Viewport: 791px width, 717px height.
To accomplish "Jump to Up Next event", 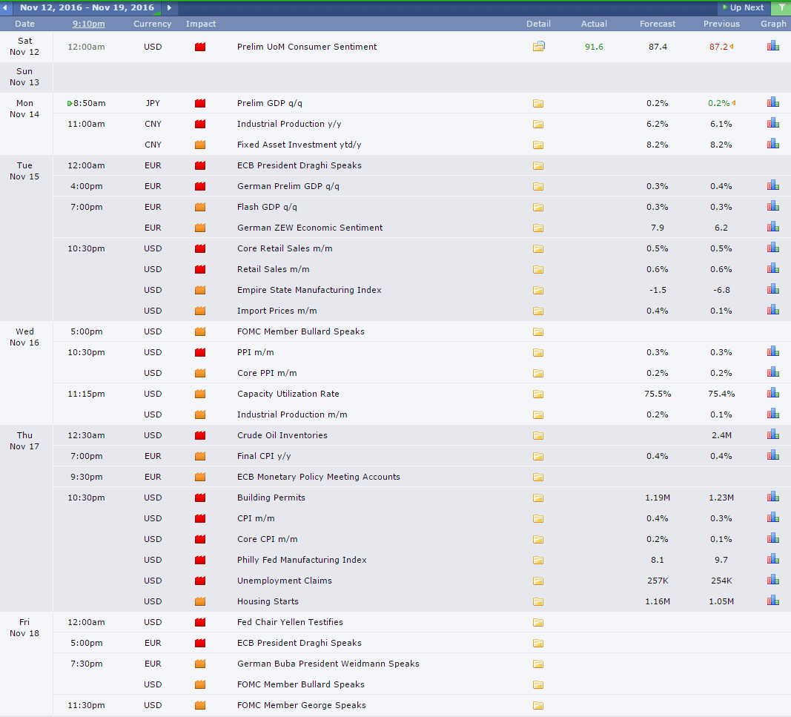I will [x=743, y=7].
